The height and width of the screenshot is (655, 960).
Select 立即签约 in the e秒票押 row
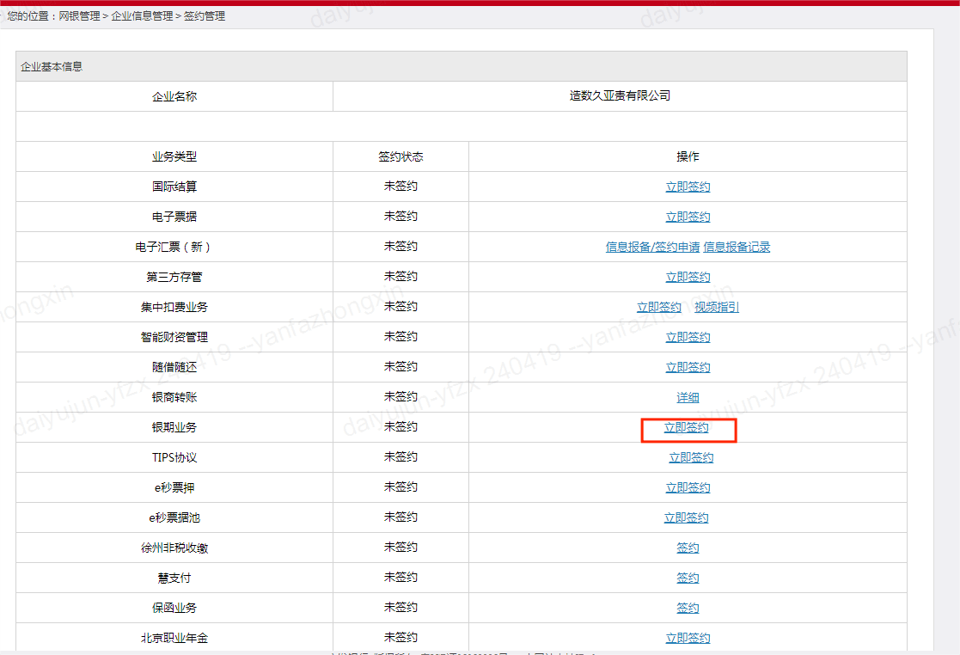(688, 487)
